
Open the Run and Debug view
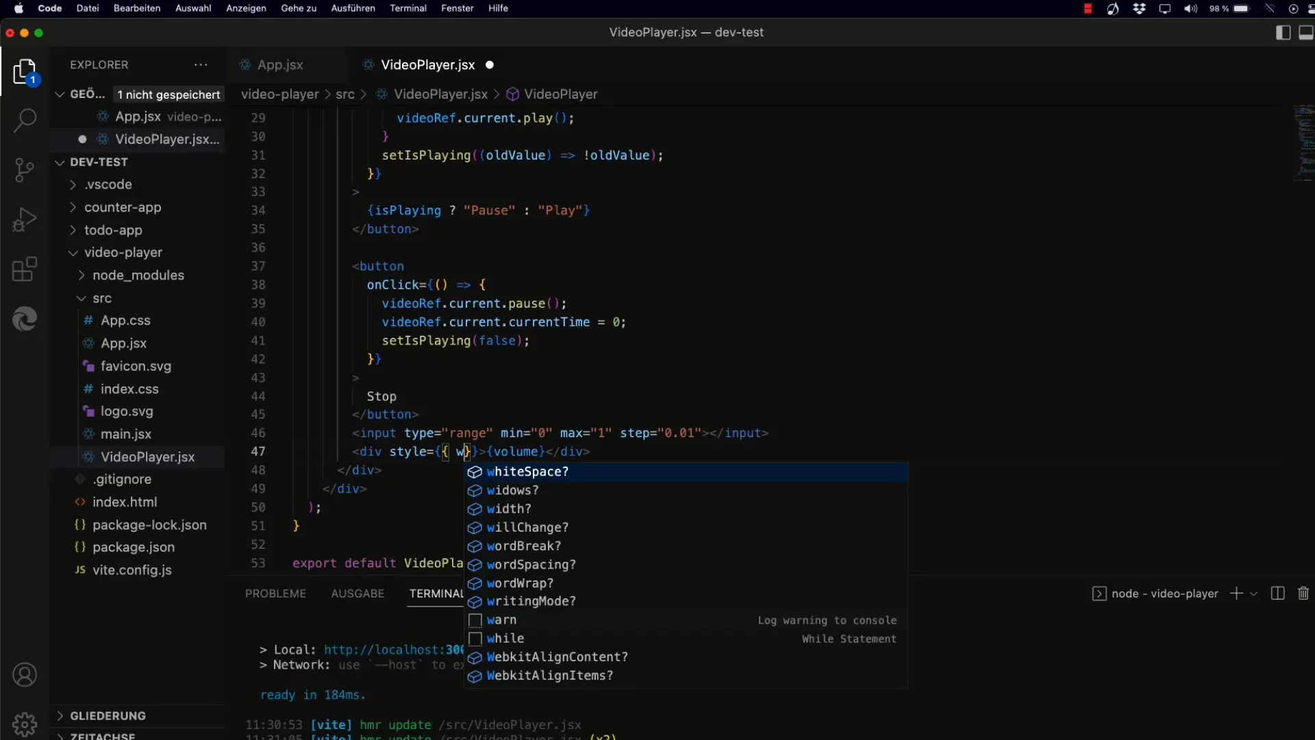[x=25, y=220]
